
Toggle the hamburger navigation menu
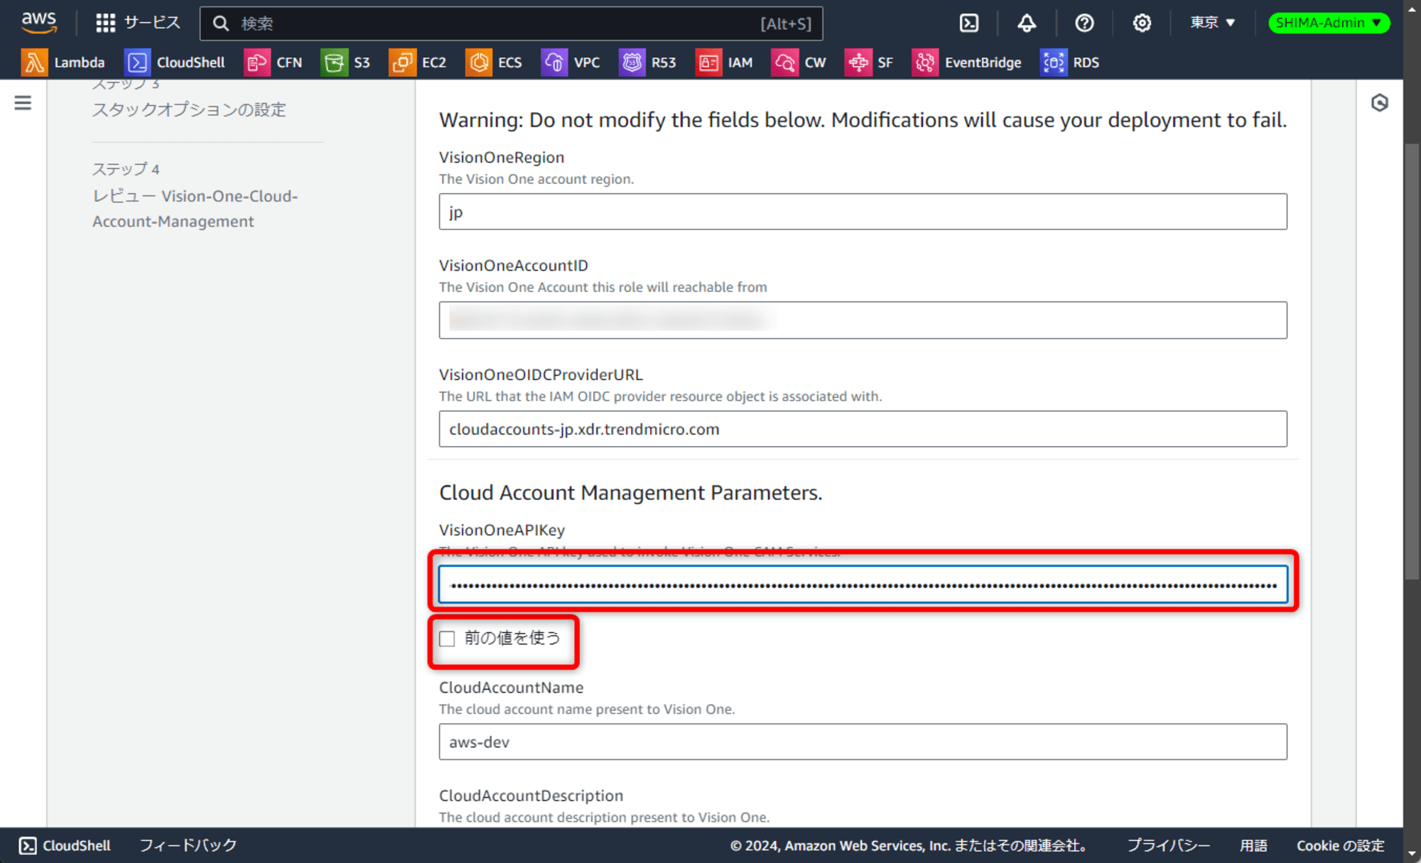(23, 103)
